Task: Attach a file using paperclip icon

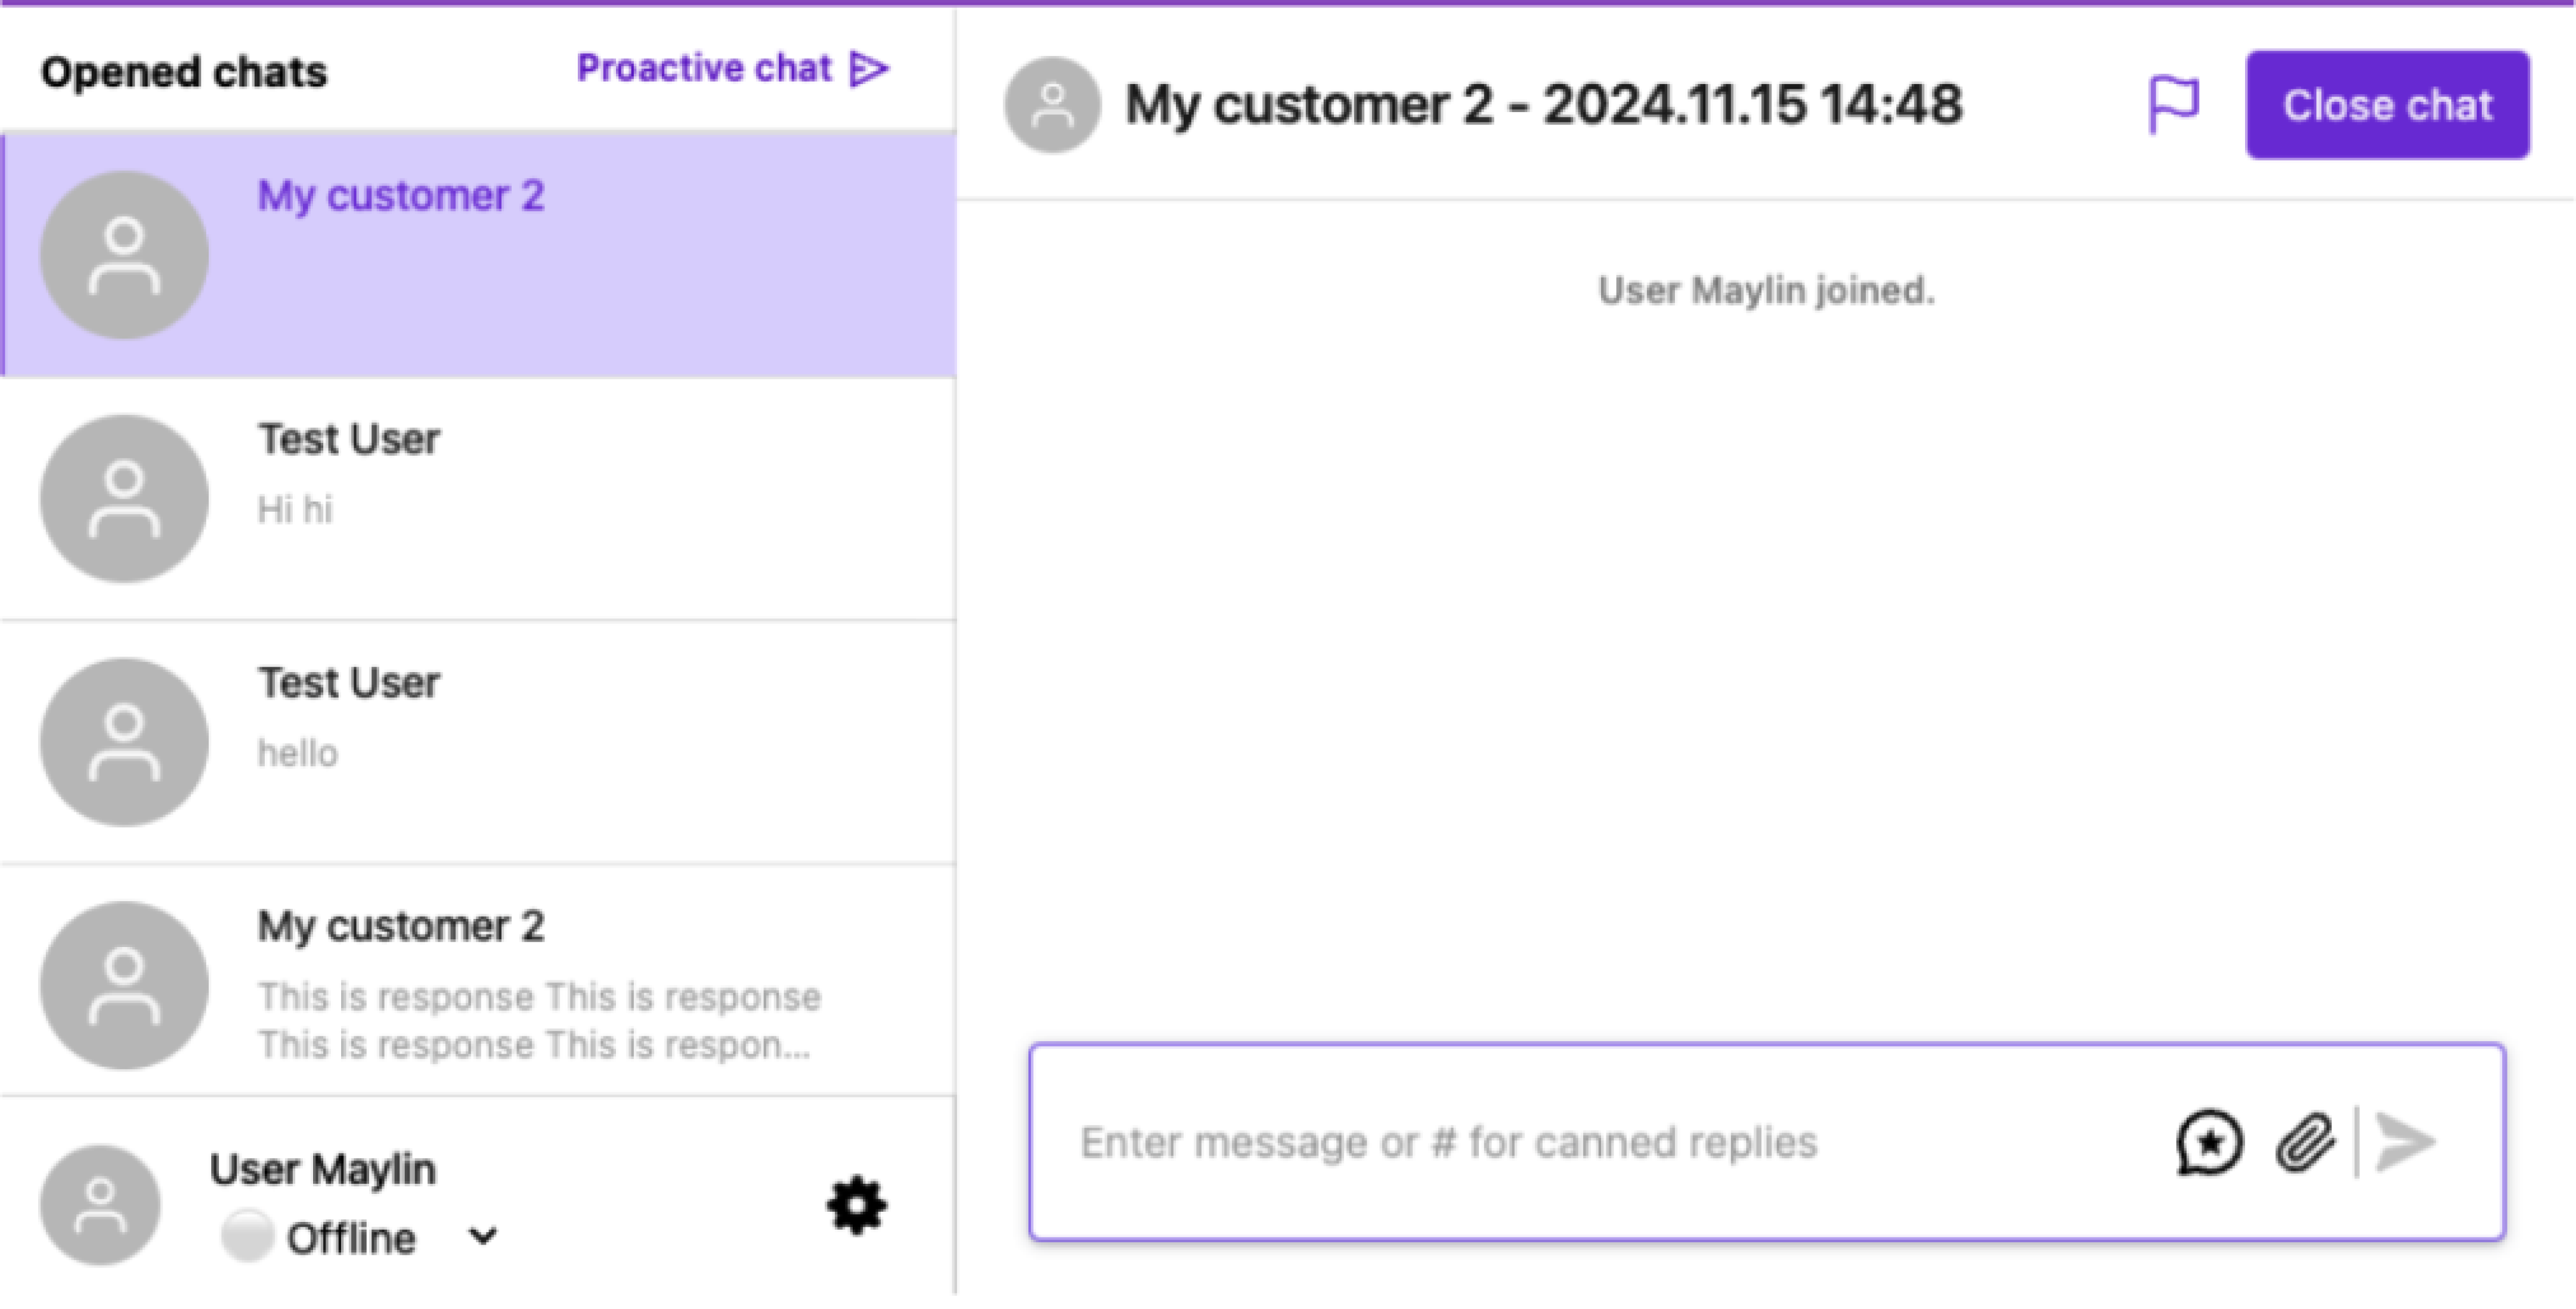Action: click(x=2305, y=1142)
